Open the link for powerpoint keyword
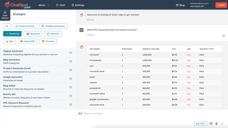 tap(189, 88)
